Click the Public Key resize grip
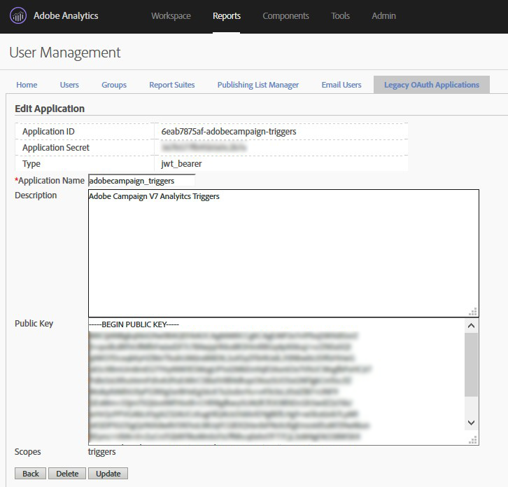This screenshot has height=487, width=508. [473, 440]
